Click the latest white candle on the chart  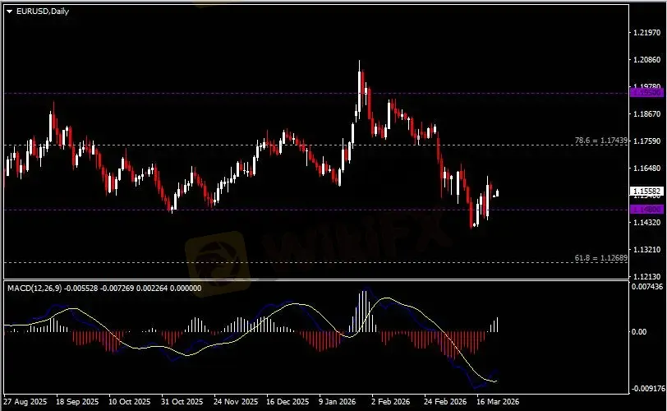496,193
